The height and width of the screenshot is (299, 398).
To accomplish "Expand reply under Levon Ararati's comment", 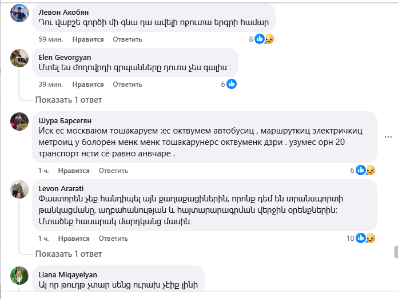I will click(68, 253).
